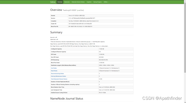The height and width of the screenshot is (103, 186).
Task: Open Entering Maintenance Nodes link
Action: tap(58, 76)
